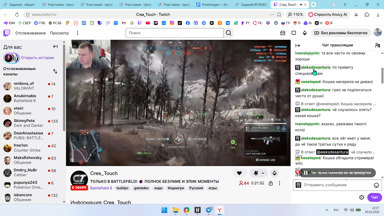This screenshot has height=216, width=384.
Task: Open the iskancore channel in the sidebar
Action: (31, 197)
